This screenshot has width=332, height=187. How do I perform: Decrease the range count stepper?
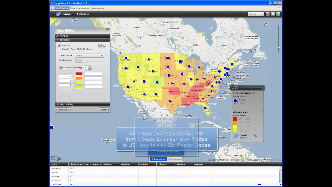(x=90, y=69)
